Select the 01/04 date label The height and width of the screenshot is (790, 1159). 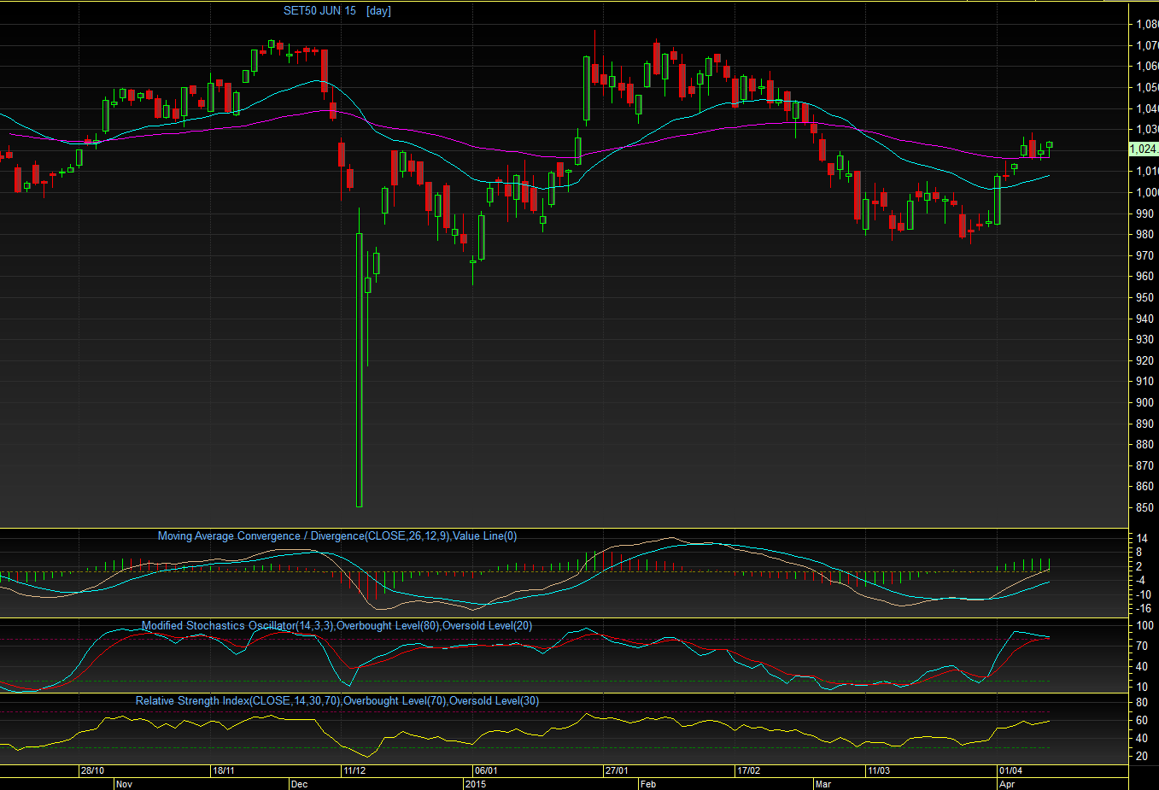pos(1010,771)
